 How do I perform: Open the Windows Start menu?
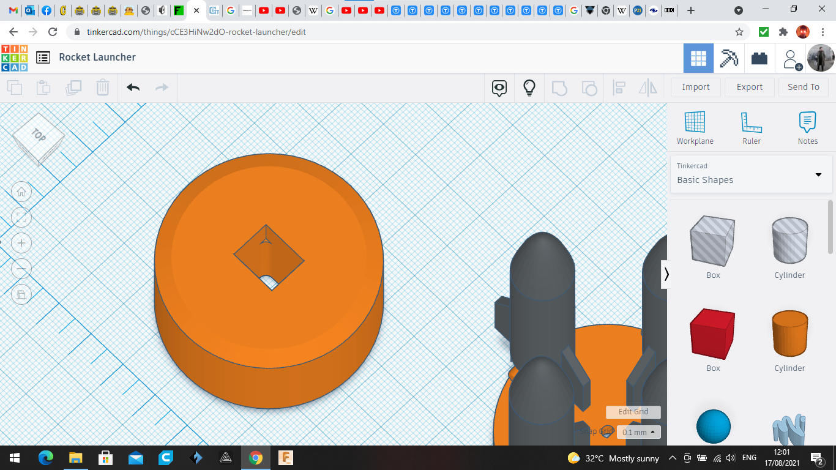click(x=15, y=458)
